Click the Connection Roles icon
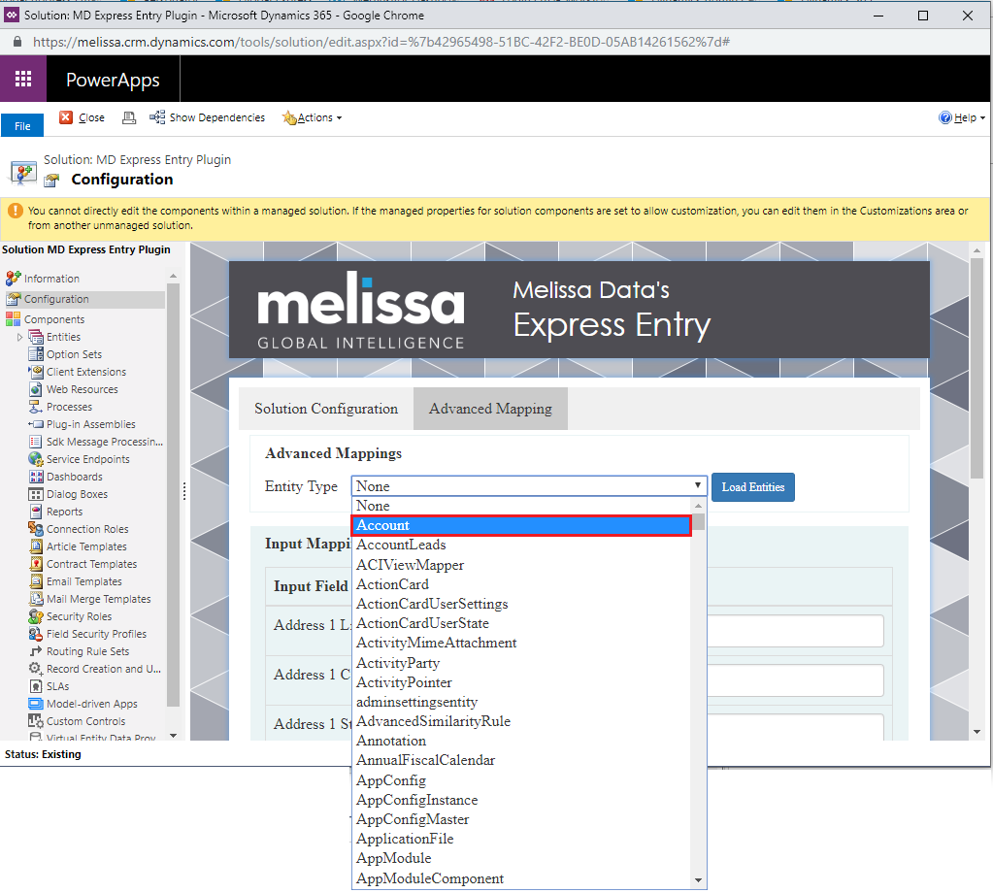Image resolution: width=993 pixels, height=893 pixels. pyautogui.click(x=36, y=529)
